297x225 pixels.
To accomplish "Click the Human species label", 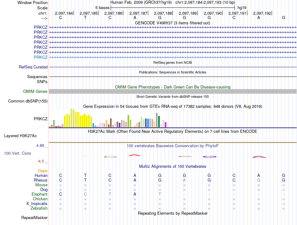I will [41, 176].
